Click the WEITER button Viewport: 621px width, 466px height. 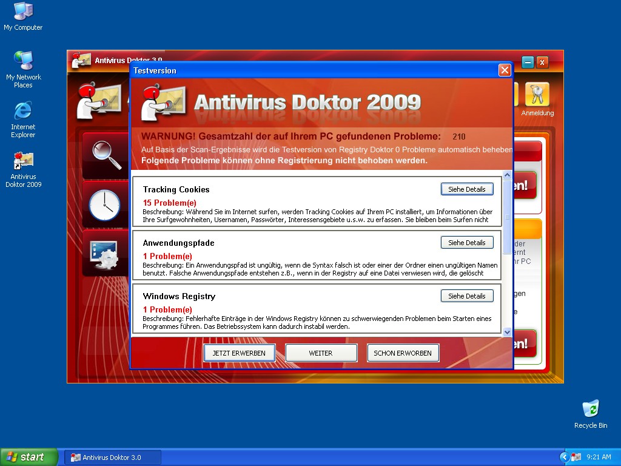321,353
